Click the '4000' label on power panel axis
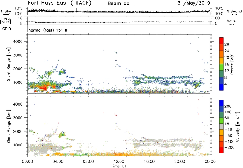The width and height of the screenshot is (243, 168). [x=18, y=42]
